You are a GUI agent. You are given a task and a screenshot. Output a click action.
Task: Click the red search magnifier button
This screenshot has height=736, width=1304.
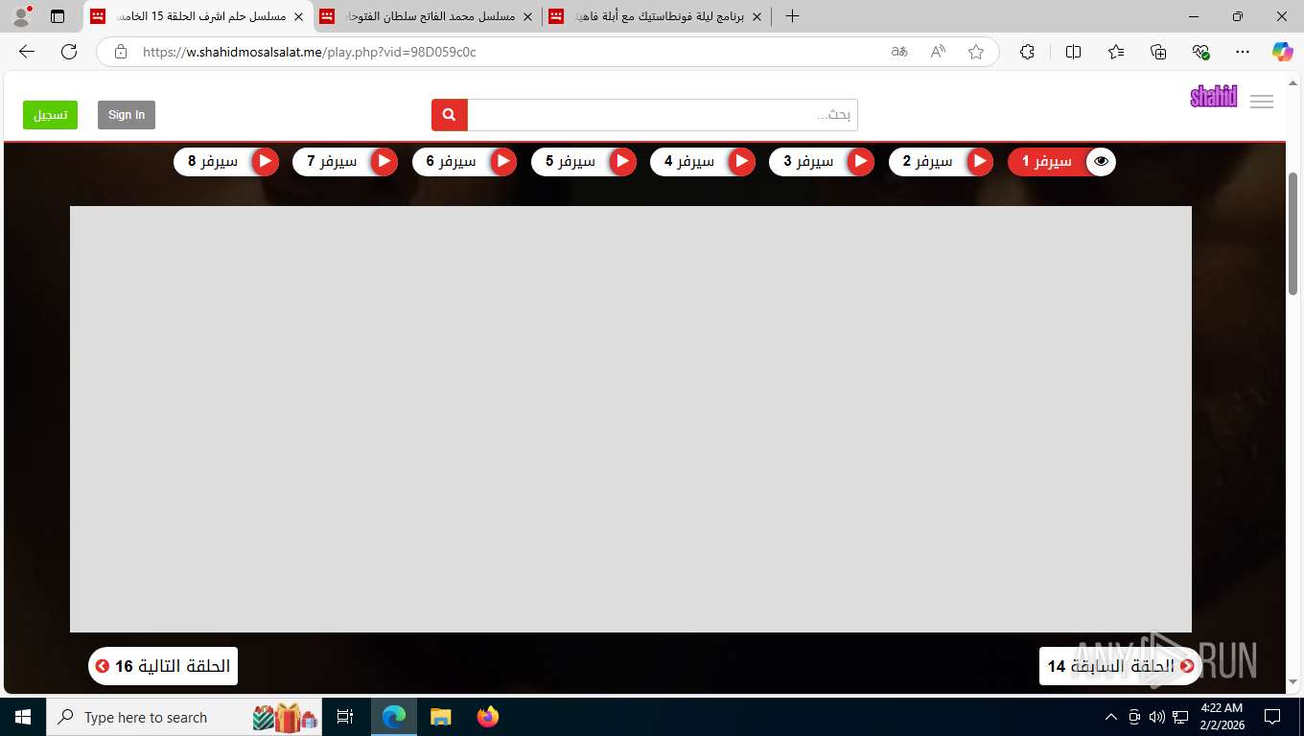(450, 115)
